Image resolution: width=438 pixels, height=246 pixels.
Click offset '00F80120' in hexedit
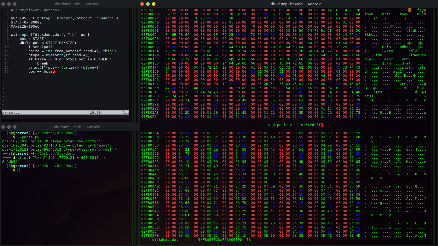[x=150, y=55]
